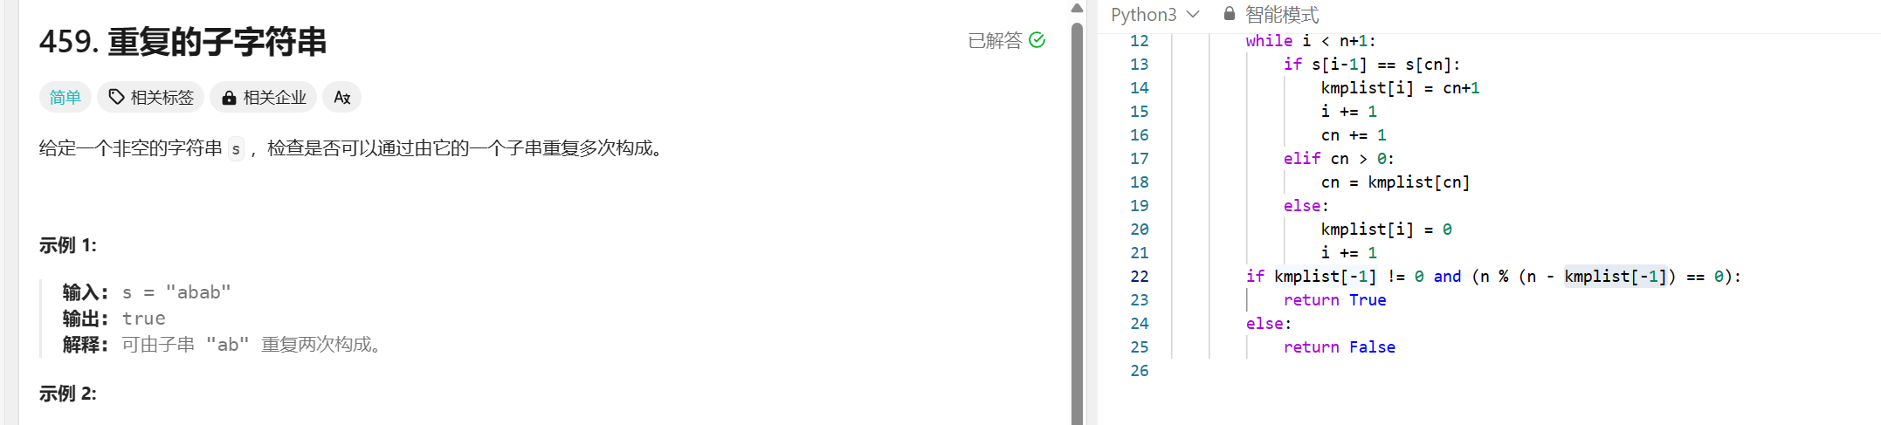Screen dimensions: 1881x425
Task: Open the 相关标签 tag icon
Action: [116, 97]
